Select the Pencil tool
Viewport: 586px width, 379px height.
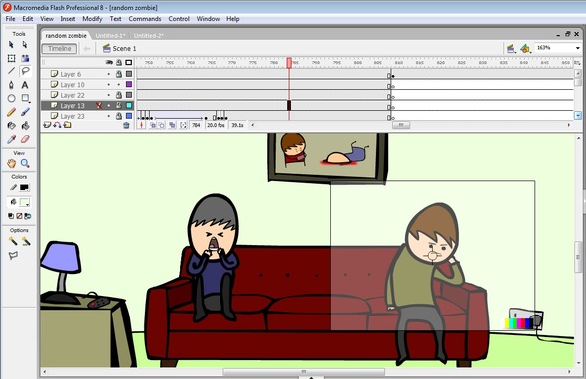click(x=11, y=112)
